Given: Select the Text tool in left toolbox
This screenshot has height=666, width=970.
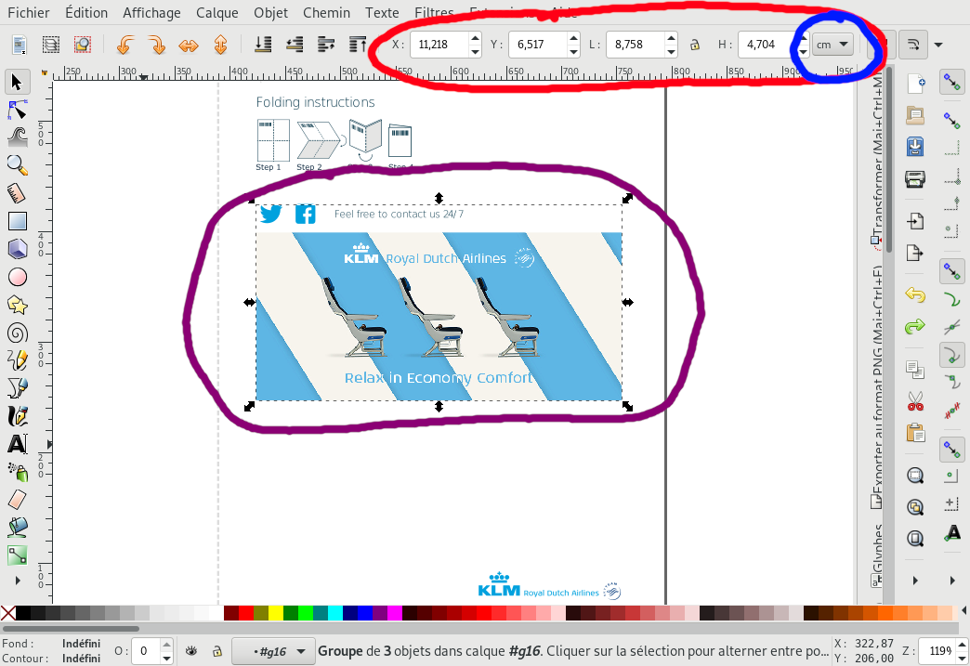Looking at the screenshot, I should (18, 443).
